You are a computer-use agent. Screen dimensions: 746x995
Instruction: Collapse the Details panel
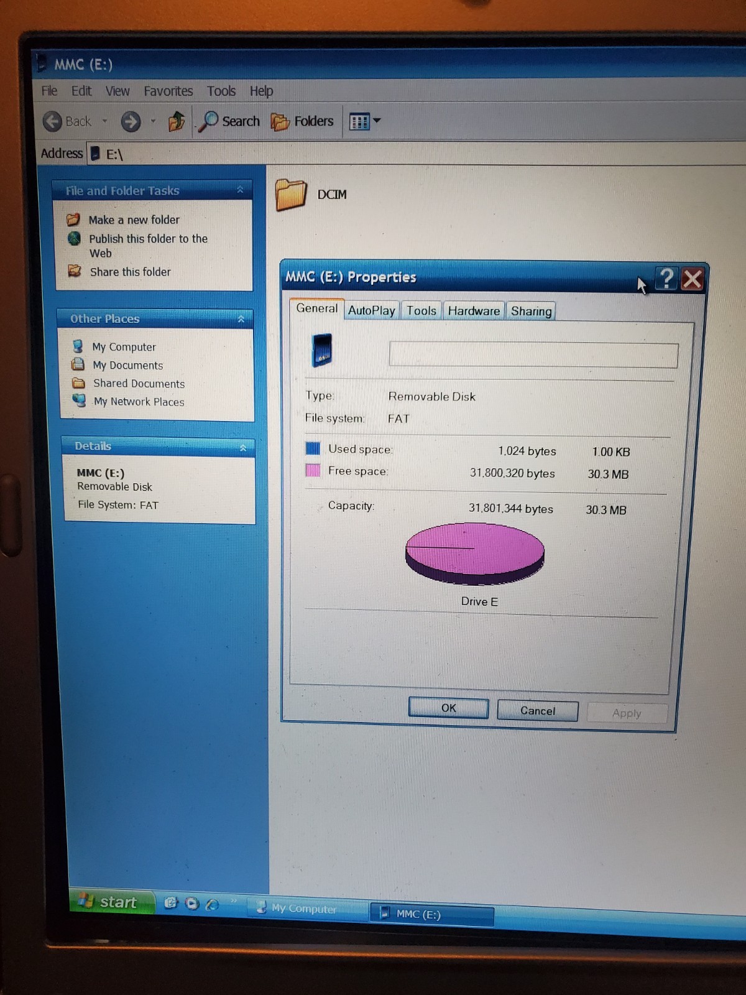243,447
